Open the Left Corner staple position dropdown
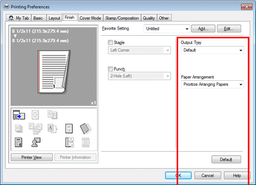The width and height of the screenshot is (256, 185). coord(139,50)
